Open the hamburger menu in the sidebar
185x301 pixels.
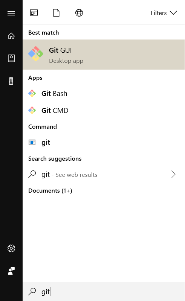(x=11, y=13)
